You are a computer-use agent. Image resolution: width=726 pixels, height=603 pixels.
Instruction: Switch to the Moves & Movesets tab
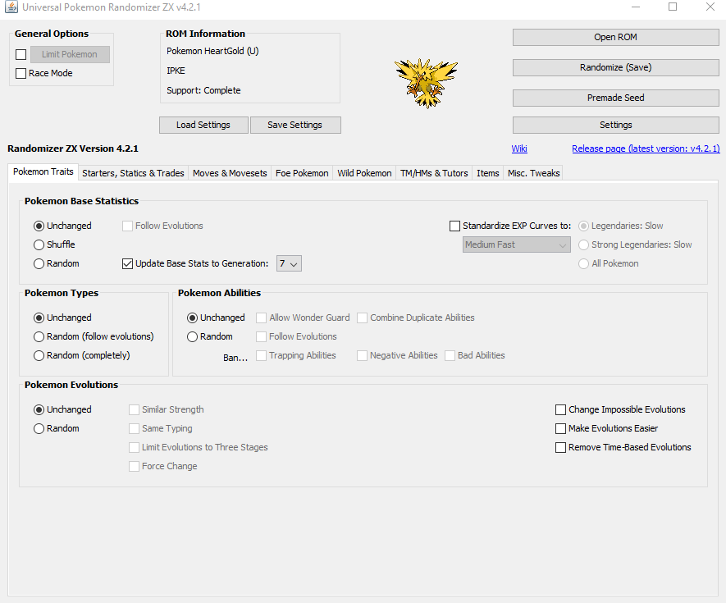[x=230, y=173]
